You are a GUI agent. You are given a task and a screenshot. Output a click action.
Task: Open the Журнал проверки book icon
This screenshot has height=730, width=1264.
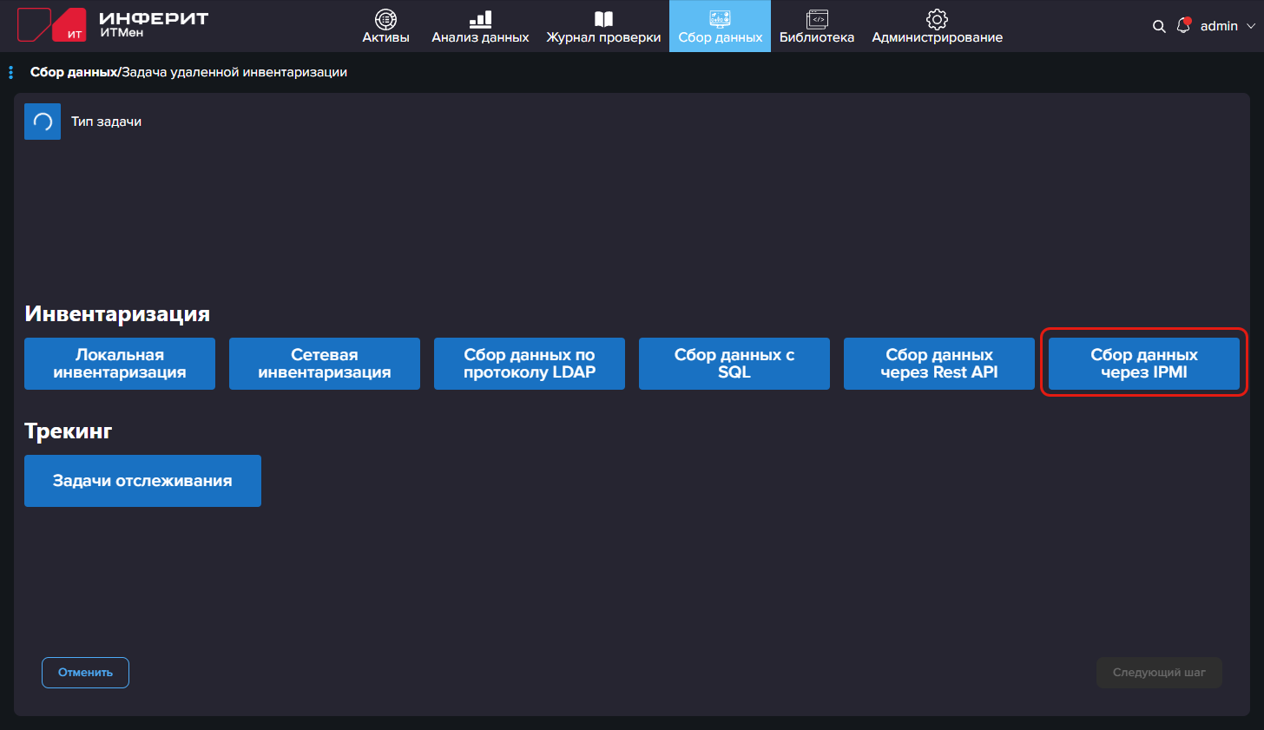click(x=603, y=19)
